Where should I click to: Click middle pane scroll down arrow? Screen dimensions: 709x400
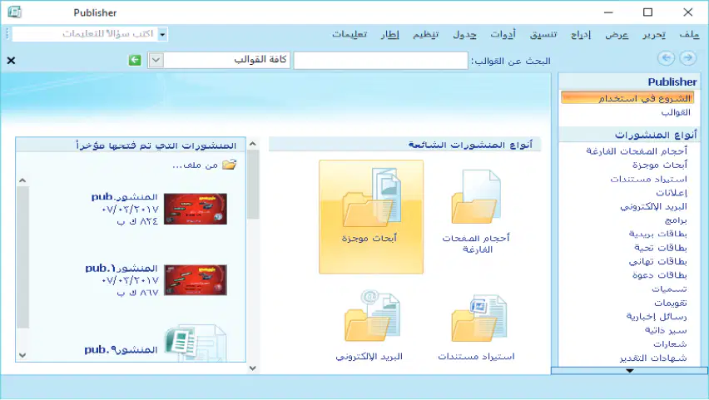253,368
